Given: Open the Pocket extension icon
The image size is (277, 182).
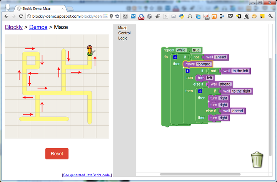Looking at the screenshot, I should click(x=230, y=17).
